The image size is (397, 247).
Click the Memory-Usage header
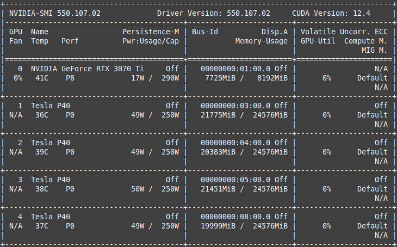click(261, 41)
